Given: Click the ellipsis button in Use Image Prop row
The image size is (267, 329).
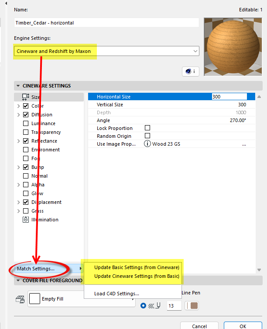Looking at the screenshot, I should 244,144.
